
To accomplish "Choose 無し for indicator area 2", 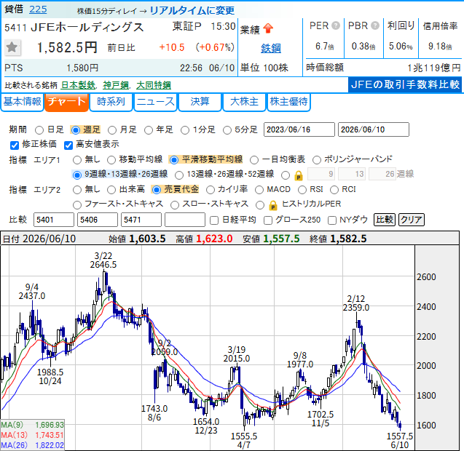I will [77, 190].
